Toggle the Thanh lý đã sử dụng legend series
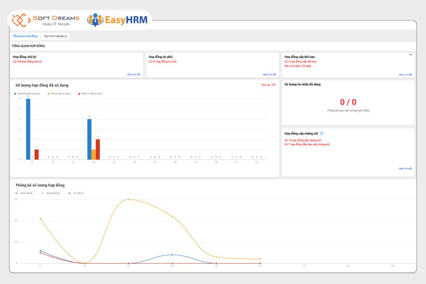Screen dimensions: 426x284 coord(90,94)
